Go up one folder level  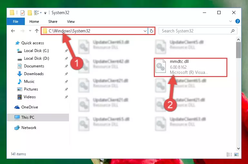click(37, 31)
